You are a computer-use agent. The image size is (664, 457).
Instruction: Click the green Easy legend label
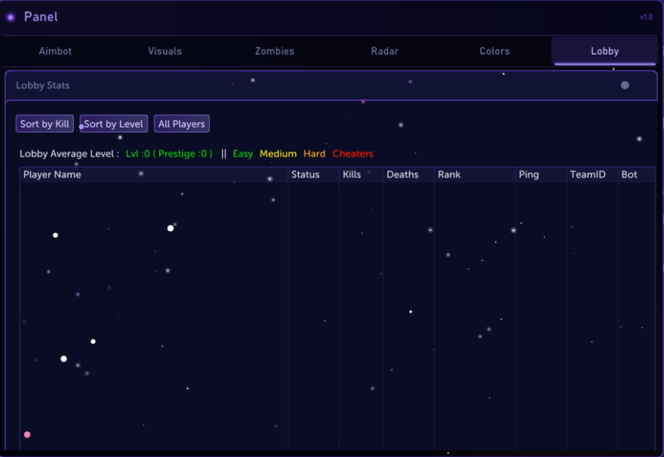pos(243,154)
